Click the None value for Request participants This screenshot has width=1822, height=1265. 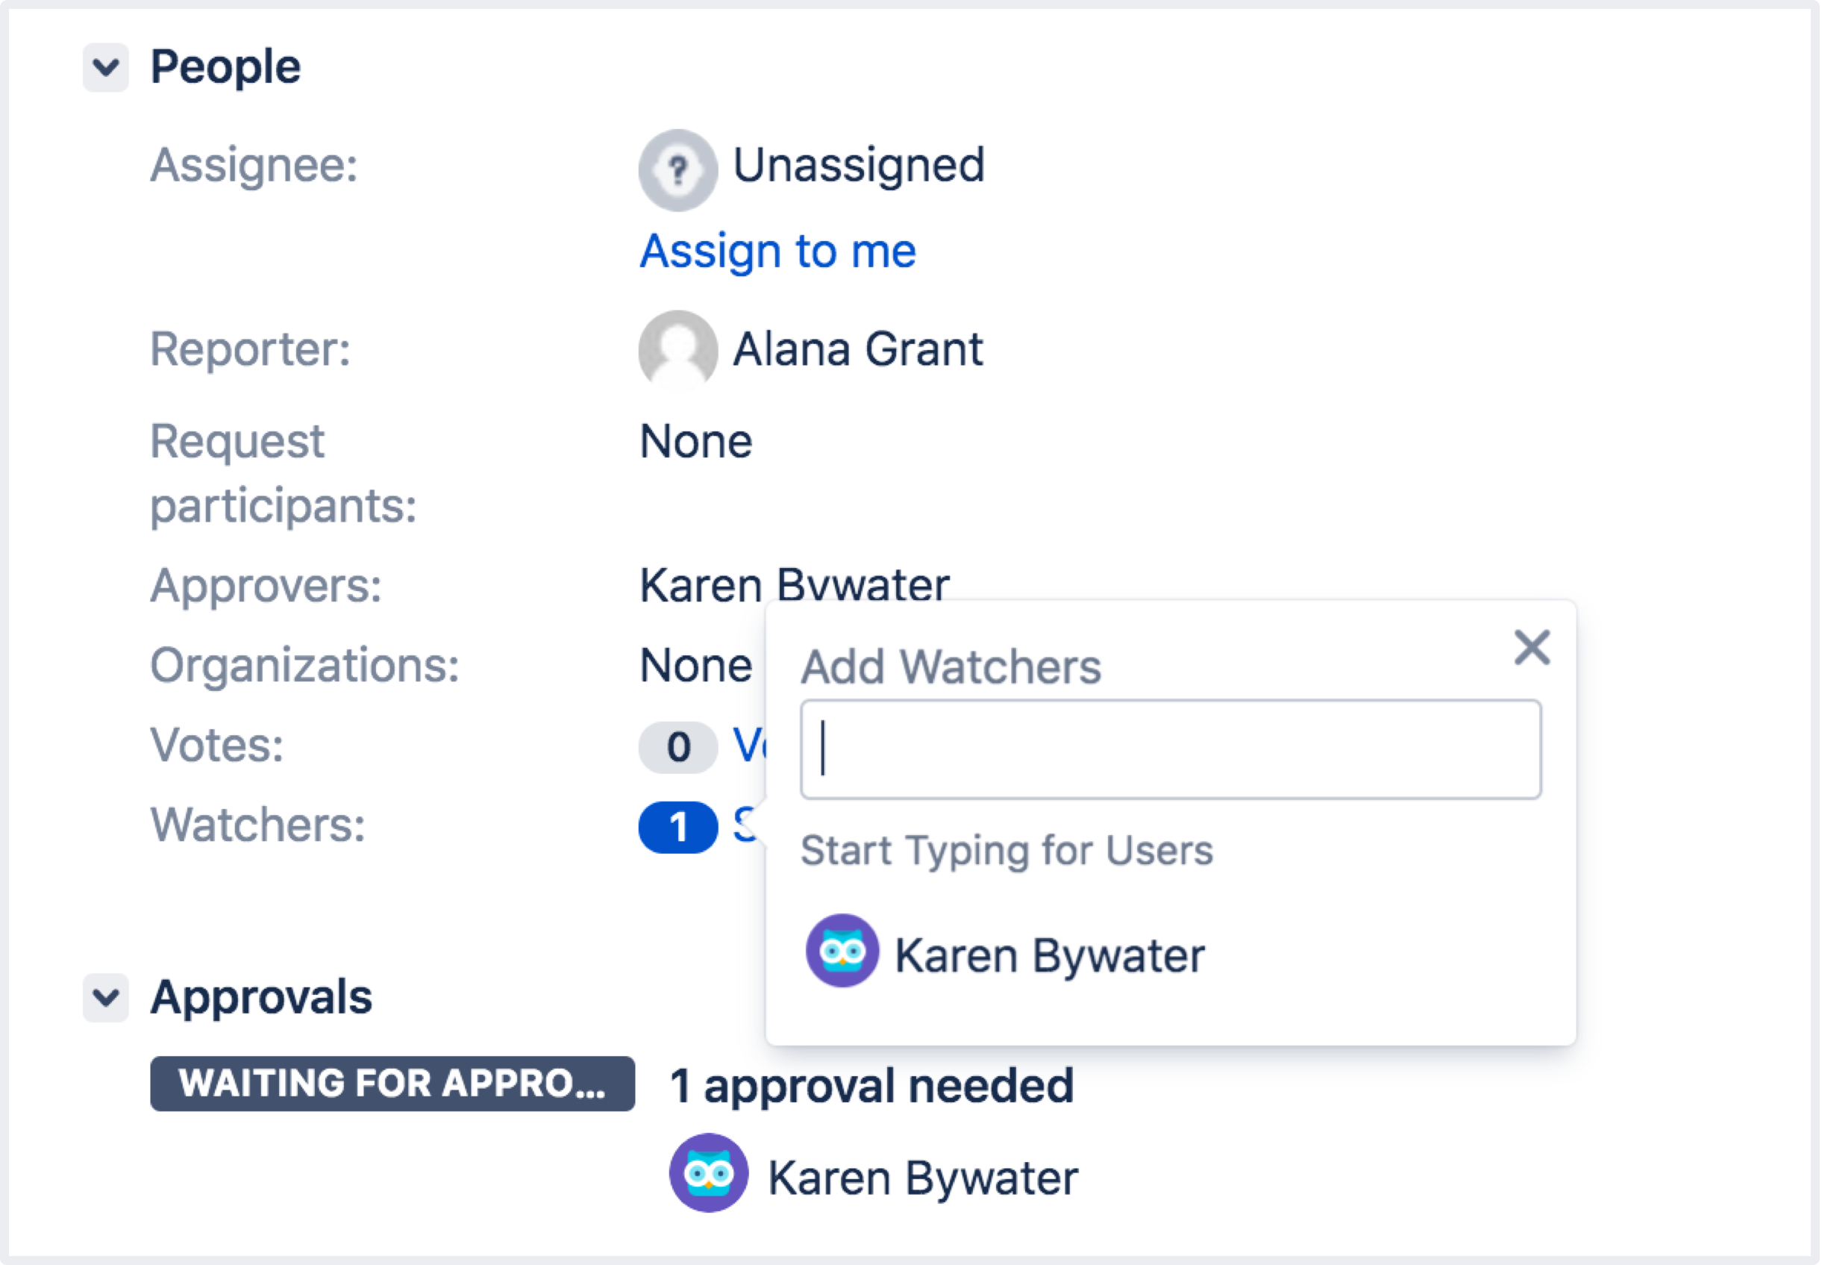pos(695,442)
